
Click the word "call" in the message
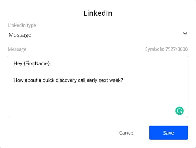[81, 80]
